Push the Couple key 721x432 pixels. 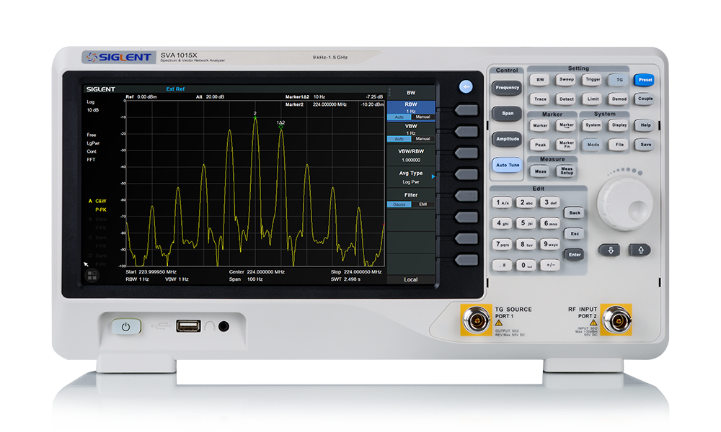pos(645,99)
